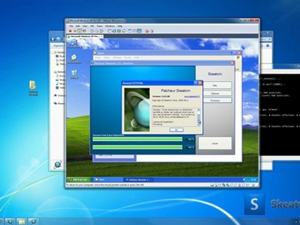Open the website link in about dialog
The height and width of the screenshot is (225, 300).
click(192, 97)
